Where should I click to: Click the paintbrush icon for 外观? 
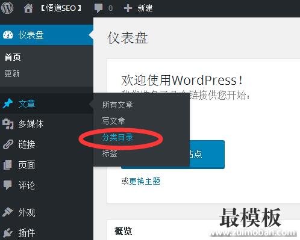coord(8,212)
